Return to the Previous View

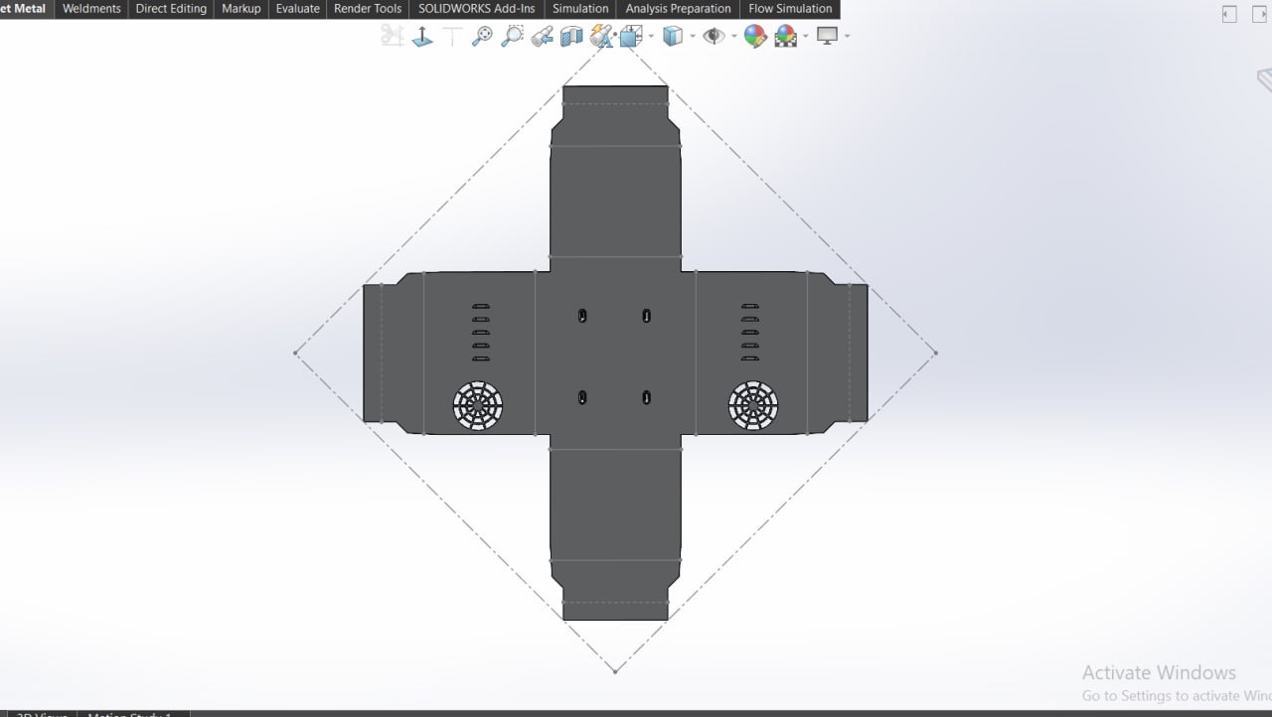click(542, 37)
